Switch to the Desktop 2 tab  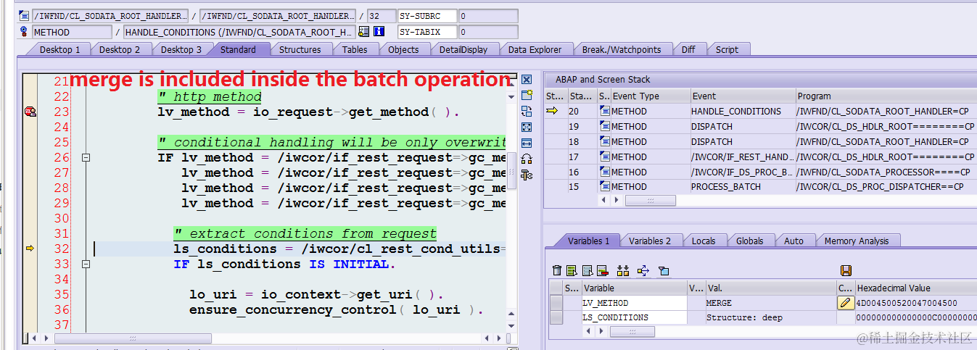tap(120, 49)
